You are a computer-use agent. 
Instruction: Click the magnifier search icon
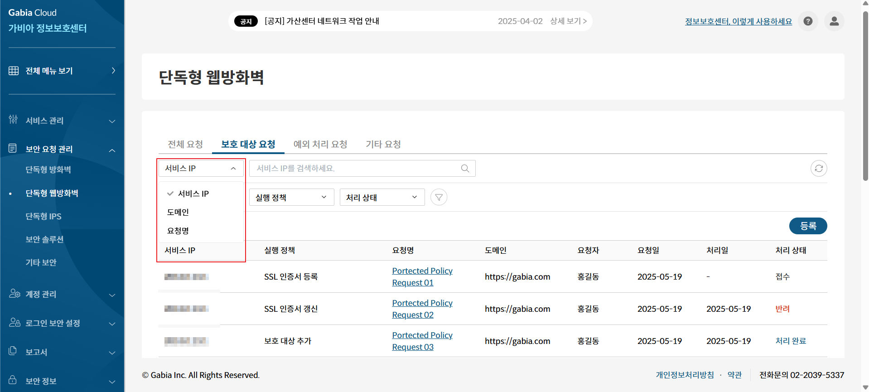[465, 169]
